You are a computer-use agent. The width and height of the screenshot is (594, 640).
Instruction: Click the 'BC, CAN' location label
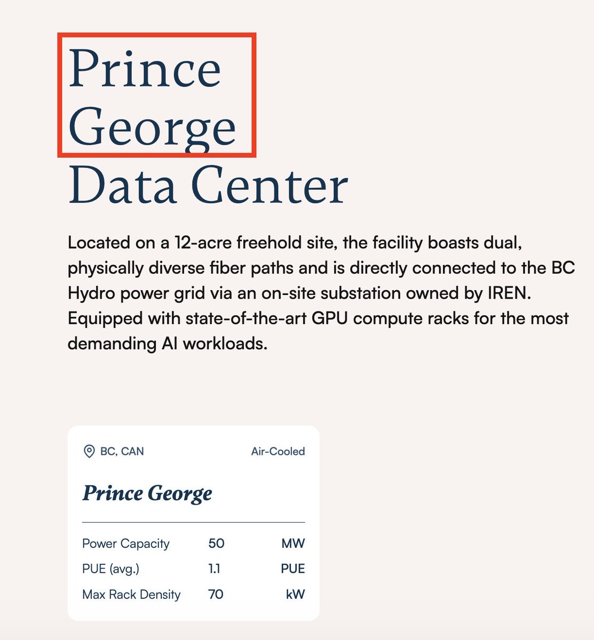tap(122, 452)
